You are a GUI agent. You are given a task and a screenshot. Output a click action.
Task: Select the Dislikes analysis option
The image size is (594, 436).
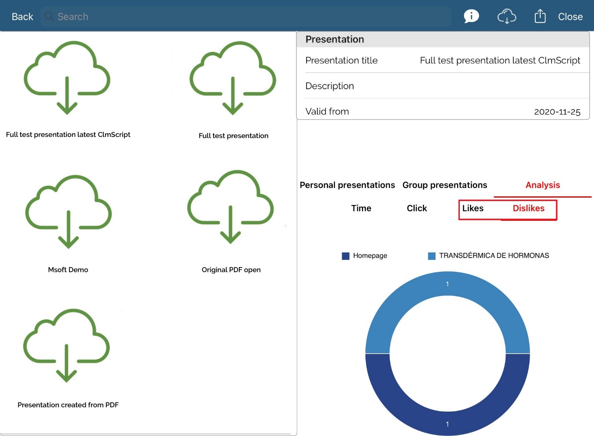tap(528, 208)
